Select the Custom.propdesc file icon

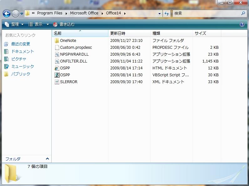pos(57,48)
